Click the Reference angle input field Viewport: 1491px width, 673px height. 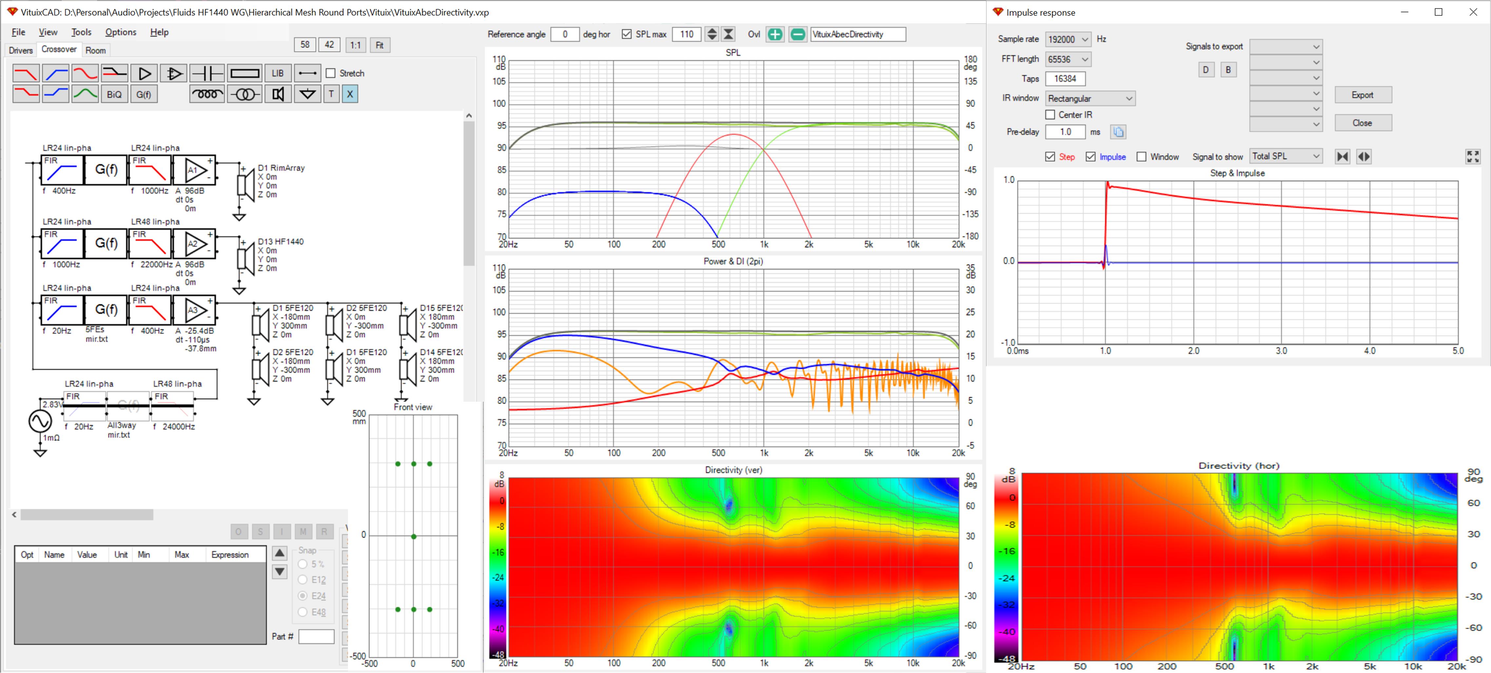coord(565,34)
